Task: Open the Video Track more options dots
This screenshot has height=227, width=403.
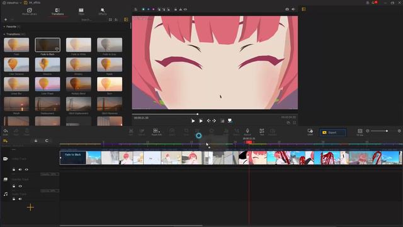Action: [13, 149]
